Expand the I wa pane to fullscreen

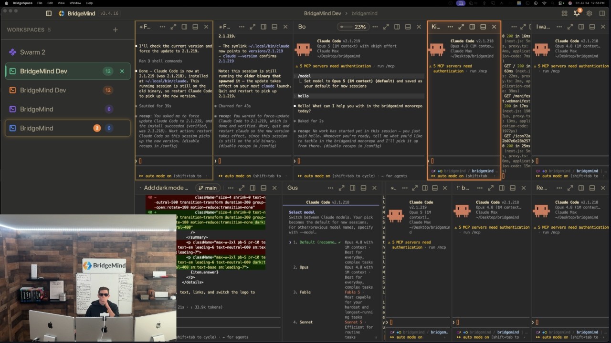coord(569,27)
